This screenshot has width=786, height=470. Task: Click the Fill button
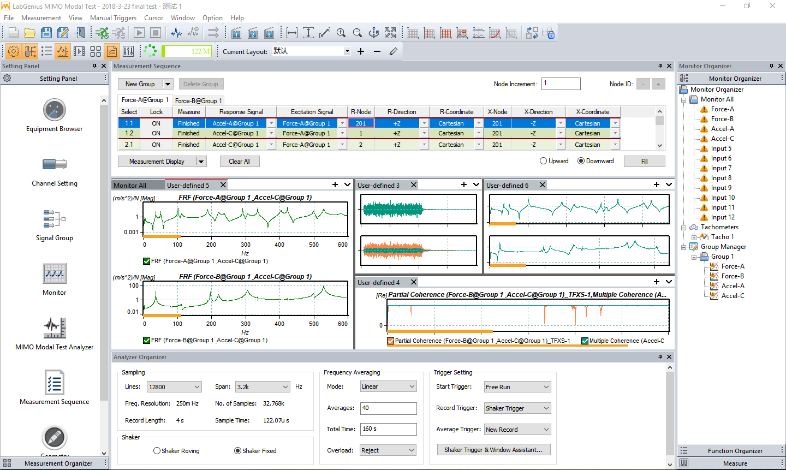pos(645,162)
